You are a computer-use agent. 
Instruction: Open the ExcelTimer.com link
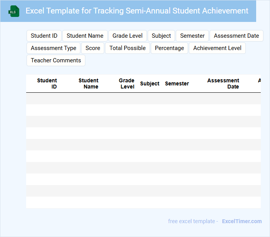[x=242, y=221]
